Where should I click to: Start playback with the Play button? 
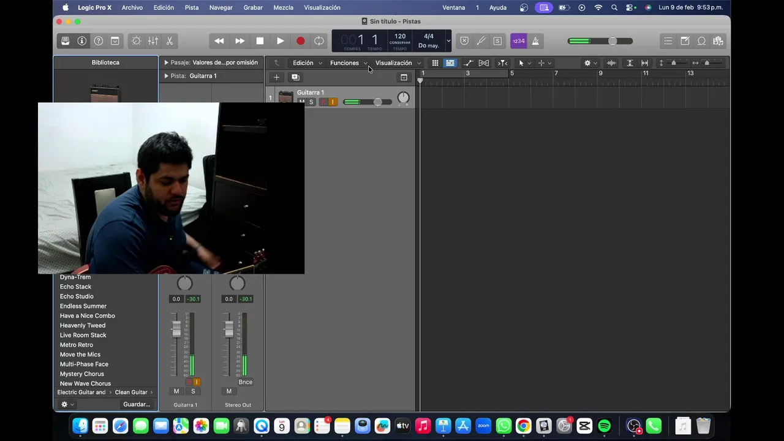click(x=280, y=41)
